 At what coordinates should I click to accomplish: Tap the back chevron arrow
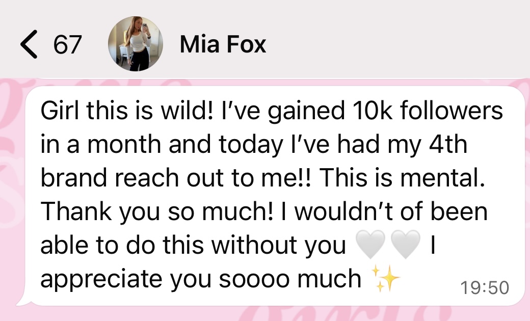tap(29, 44)
